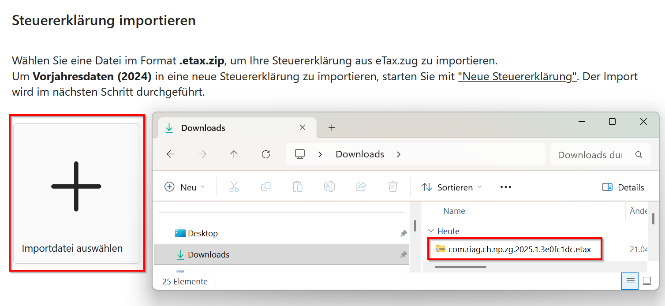The width and height of the screenshot is (665, 306).
Task: Click the This PC monitor icon in address bar
Action: click(300, 154)
